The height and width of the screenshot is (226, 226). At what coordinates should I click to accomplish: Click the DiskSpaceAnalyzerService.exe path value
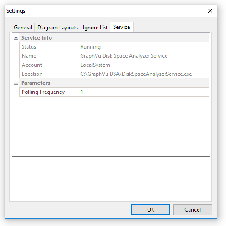click(x=136, y=74)
